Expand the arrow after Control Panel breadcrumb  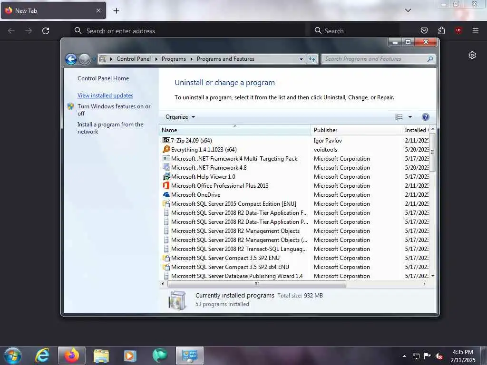coord(156,59)
